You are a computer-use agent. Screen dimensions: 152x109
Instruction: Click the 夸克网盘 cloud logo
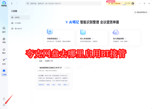(4, 4)
